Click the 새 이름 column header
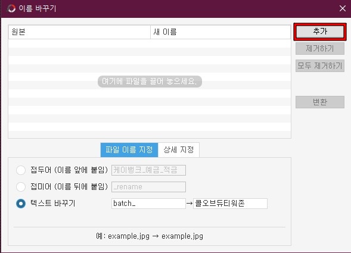 pos(220,32)
